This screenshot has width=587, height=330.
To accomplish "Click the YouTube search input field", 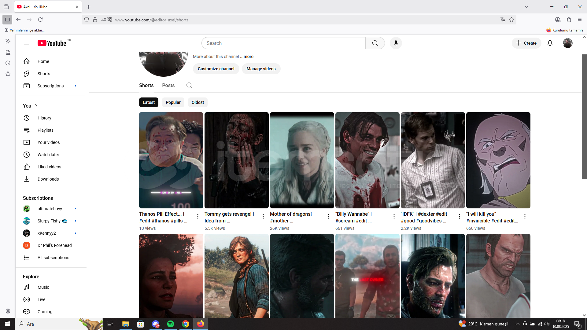I will (283, 43).
